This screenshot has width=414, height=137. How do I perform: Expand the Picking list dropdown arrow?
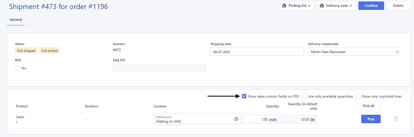click(309, 6)
